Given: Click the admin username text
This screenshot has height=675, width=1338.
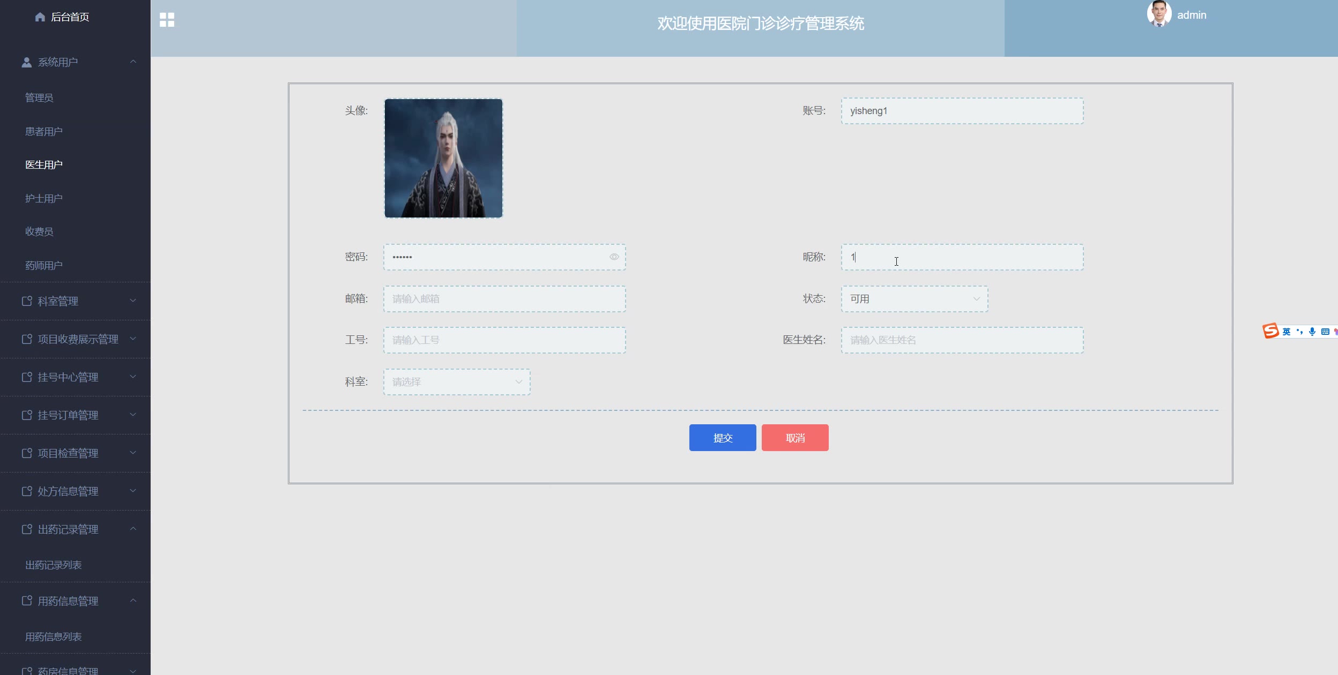Looking at the screenshot, I should click(1192, 15).
